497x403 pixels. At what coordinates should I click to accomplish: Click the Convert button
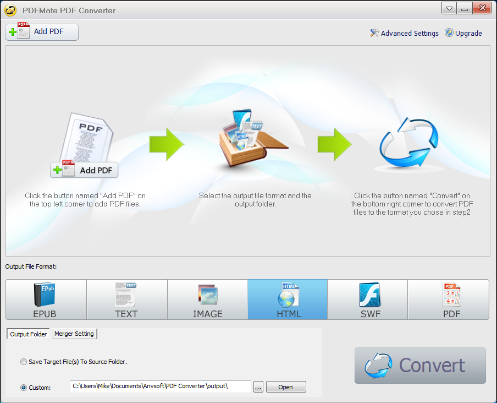(x=419, y=366)
